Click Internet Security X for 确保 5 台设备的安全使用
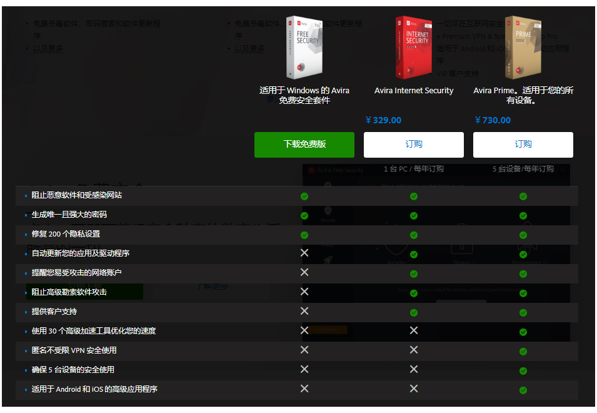 click(x=414, y=369)
